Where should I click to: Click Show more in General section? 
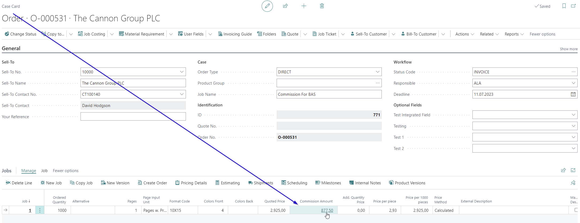pos(569,49)
